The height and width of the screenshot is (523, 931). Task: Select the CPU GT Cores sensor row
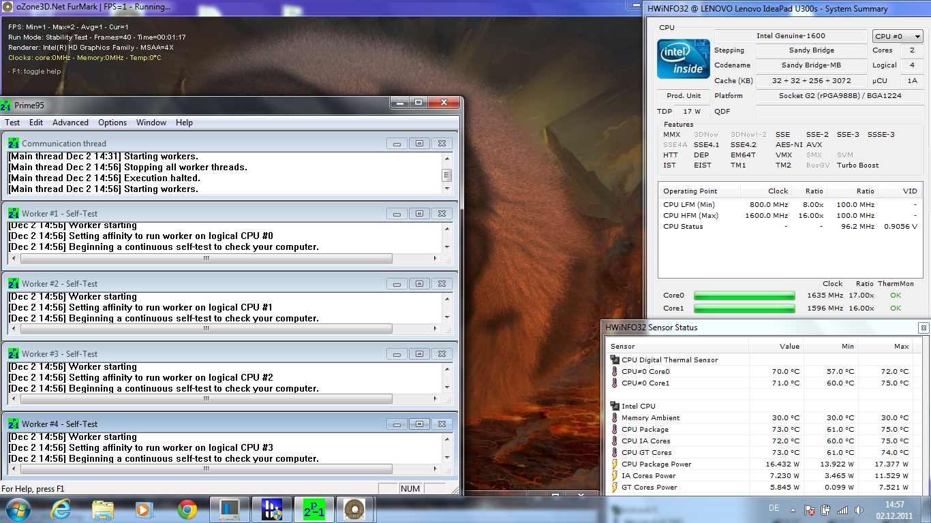(759, 452)
